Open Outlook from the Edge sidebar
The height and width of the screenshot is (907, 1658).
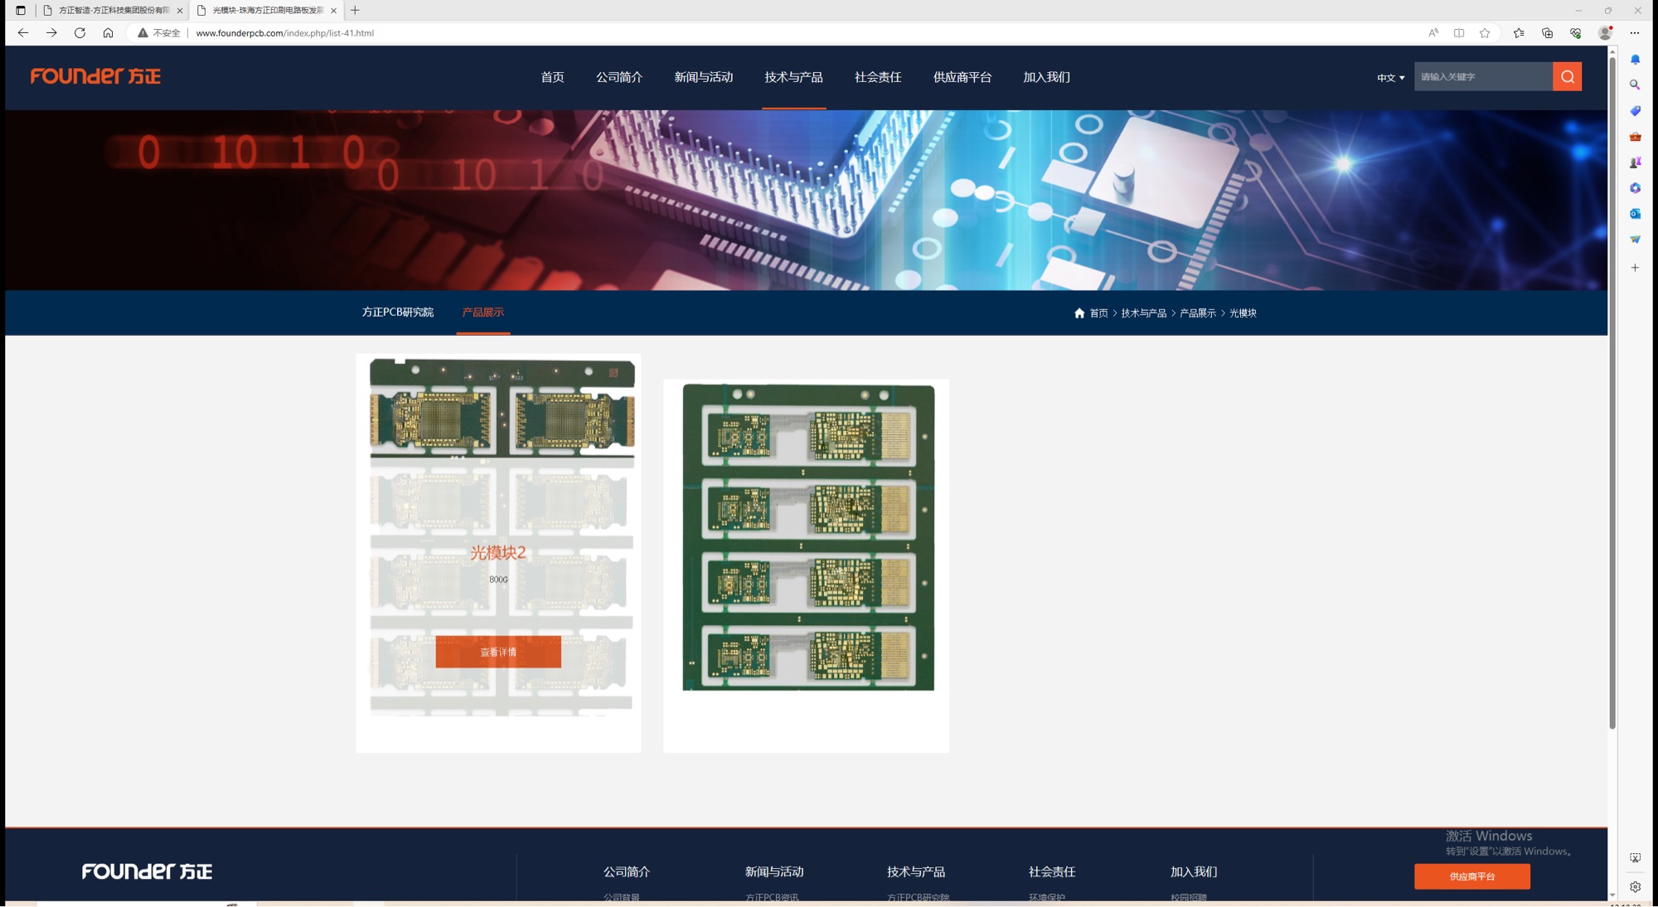1635,213
